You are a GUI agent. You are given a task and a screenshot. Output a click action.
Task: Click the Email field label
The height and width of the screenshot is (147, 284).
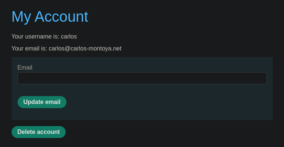[25, 67]
